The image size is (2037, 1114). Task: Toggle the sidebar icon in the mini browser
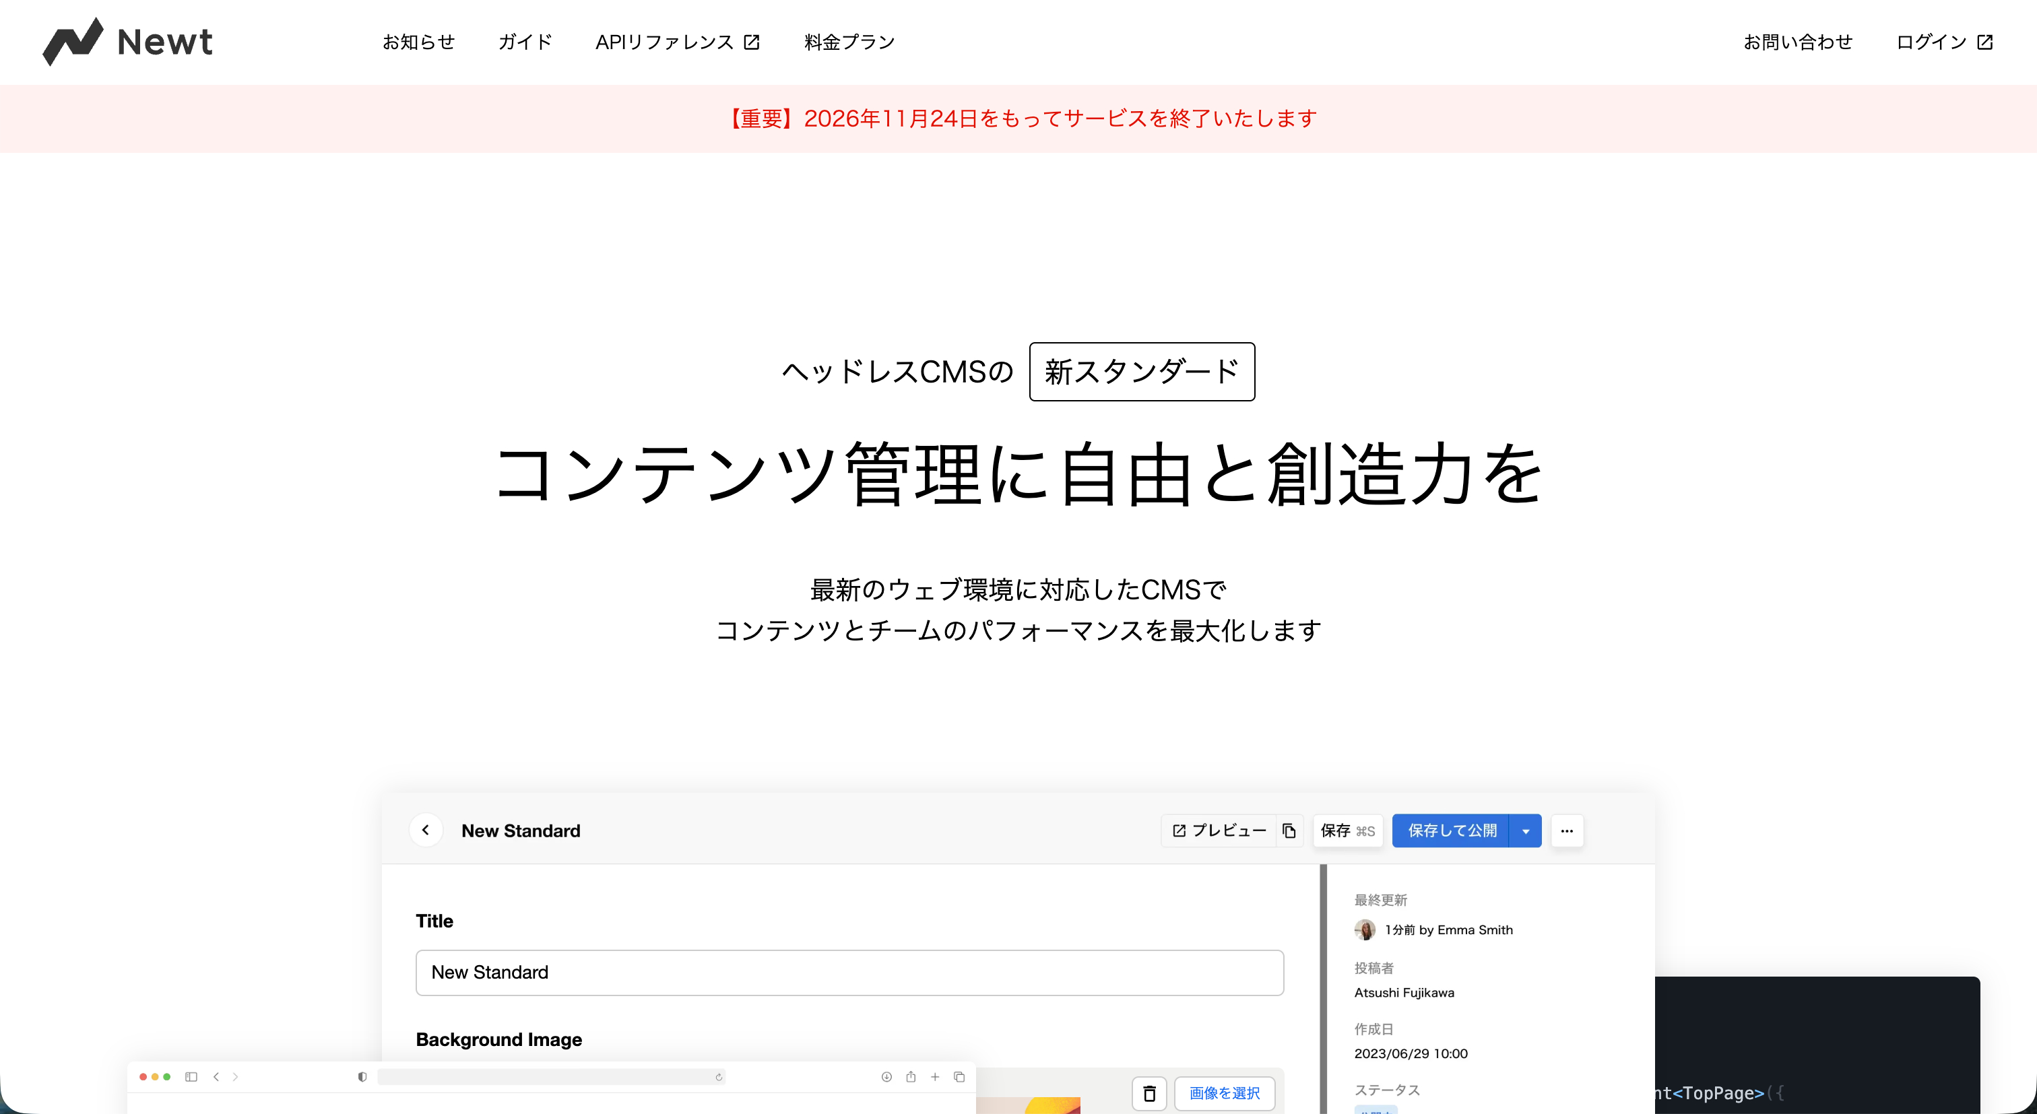click(x=191, y=1076)
